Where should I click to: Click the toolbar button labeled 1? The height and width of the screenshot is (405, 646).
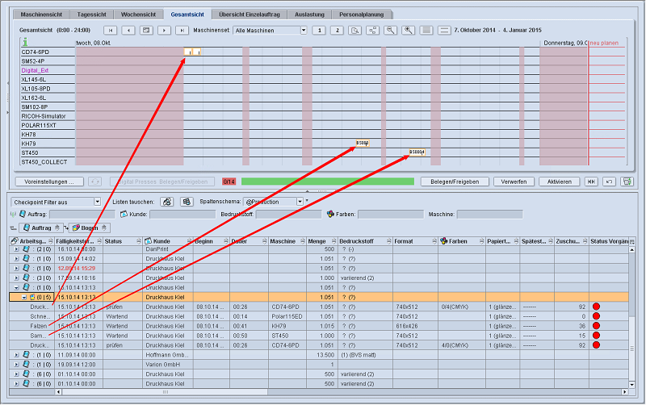click(319, 30)
